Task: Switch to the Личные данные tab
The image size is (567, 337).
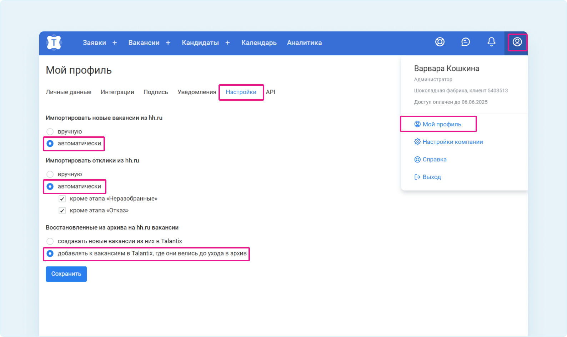Action: tap(69, 92)
